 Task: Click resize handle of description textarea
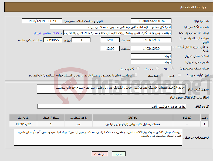[39, 92]
